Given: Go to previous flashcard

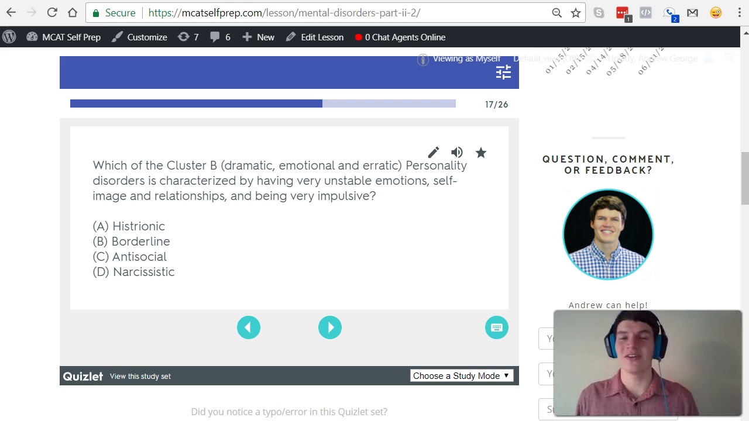Looking at the screenshot, I should click(x=249, y=327).
